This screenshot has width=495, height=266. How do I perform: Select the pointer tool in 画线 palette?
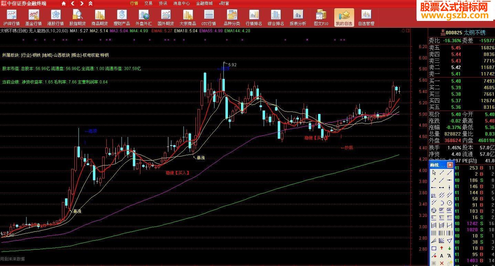pos(434,173)
